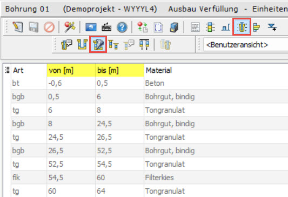This screenshot has height=197, width=288.
Task: Click the red cancel circle icon
Action: tap(49, 27)
